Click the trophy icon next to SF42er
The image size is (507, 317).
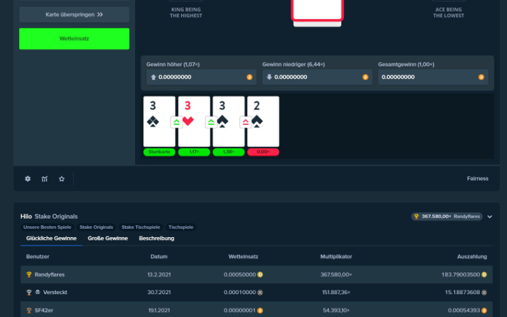click(29, 310)
